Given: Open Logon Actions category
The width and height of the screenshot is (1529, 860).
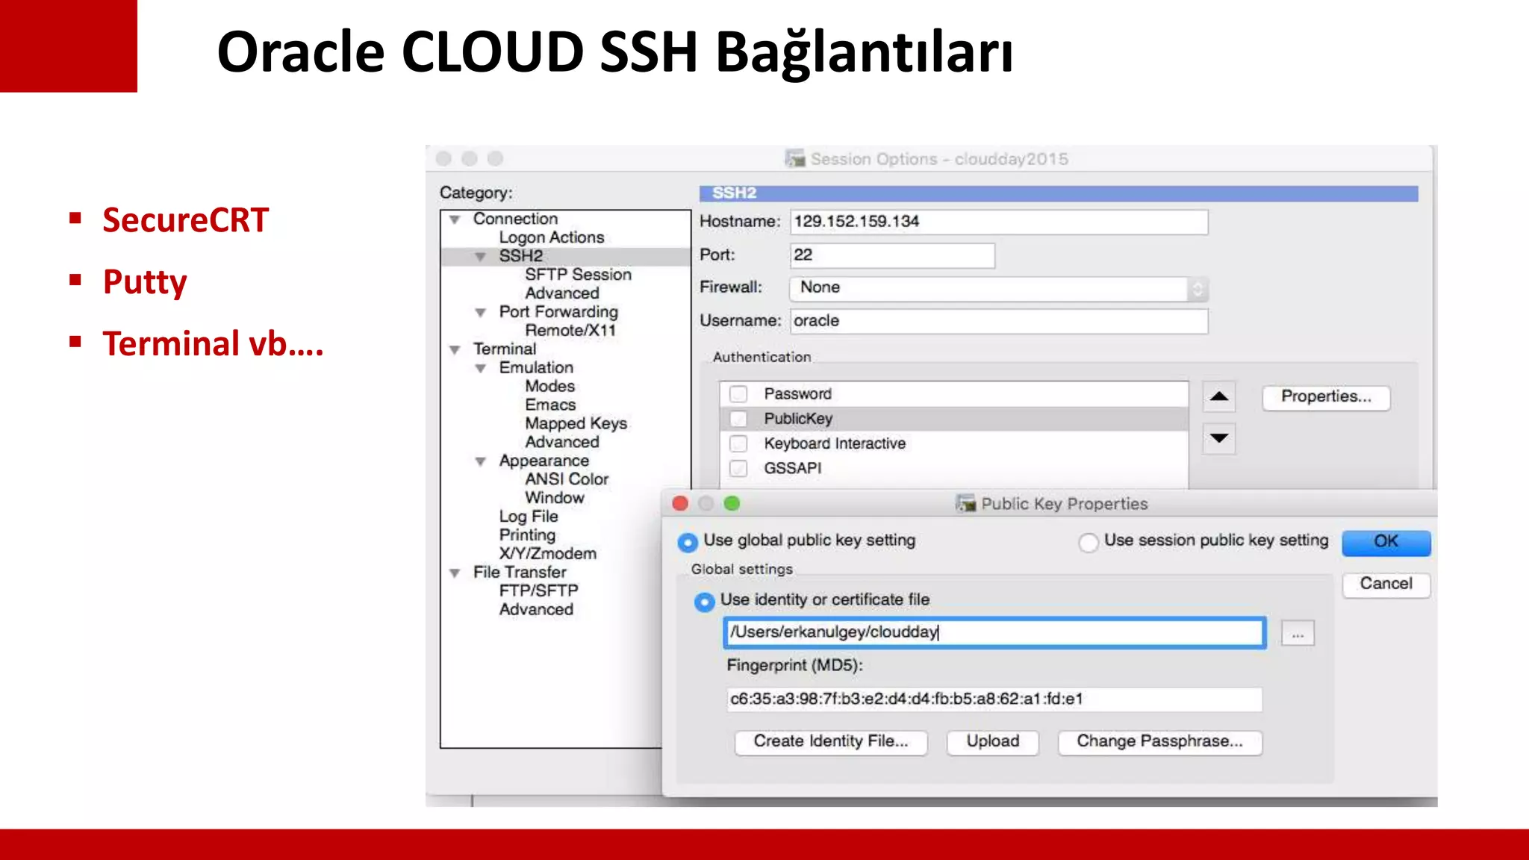Looking at the screenshot, I should click(x=552, y=237).
